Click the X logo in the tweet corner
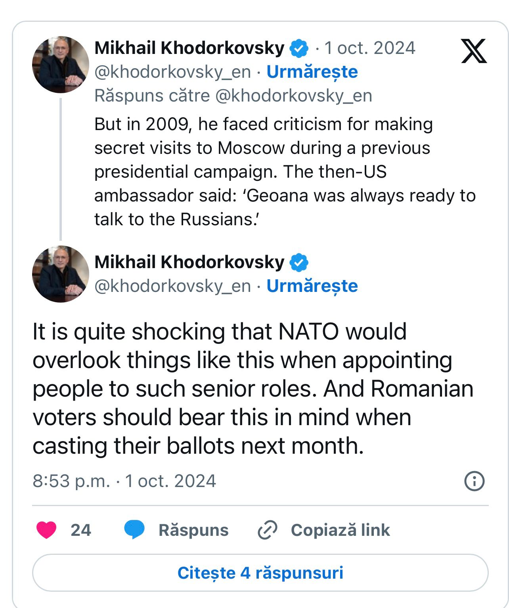This screenshot has height=608, width=509. (x=474, y=51)
